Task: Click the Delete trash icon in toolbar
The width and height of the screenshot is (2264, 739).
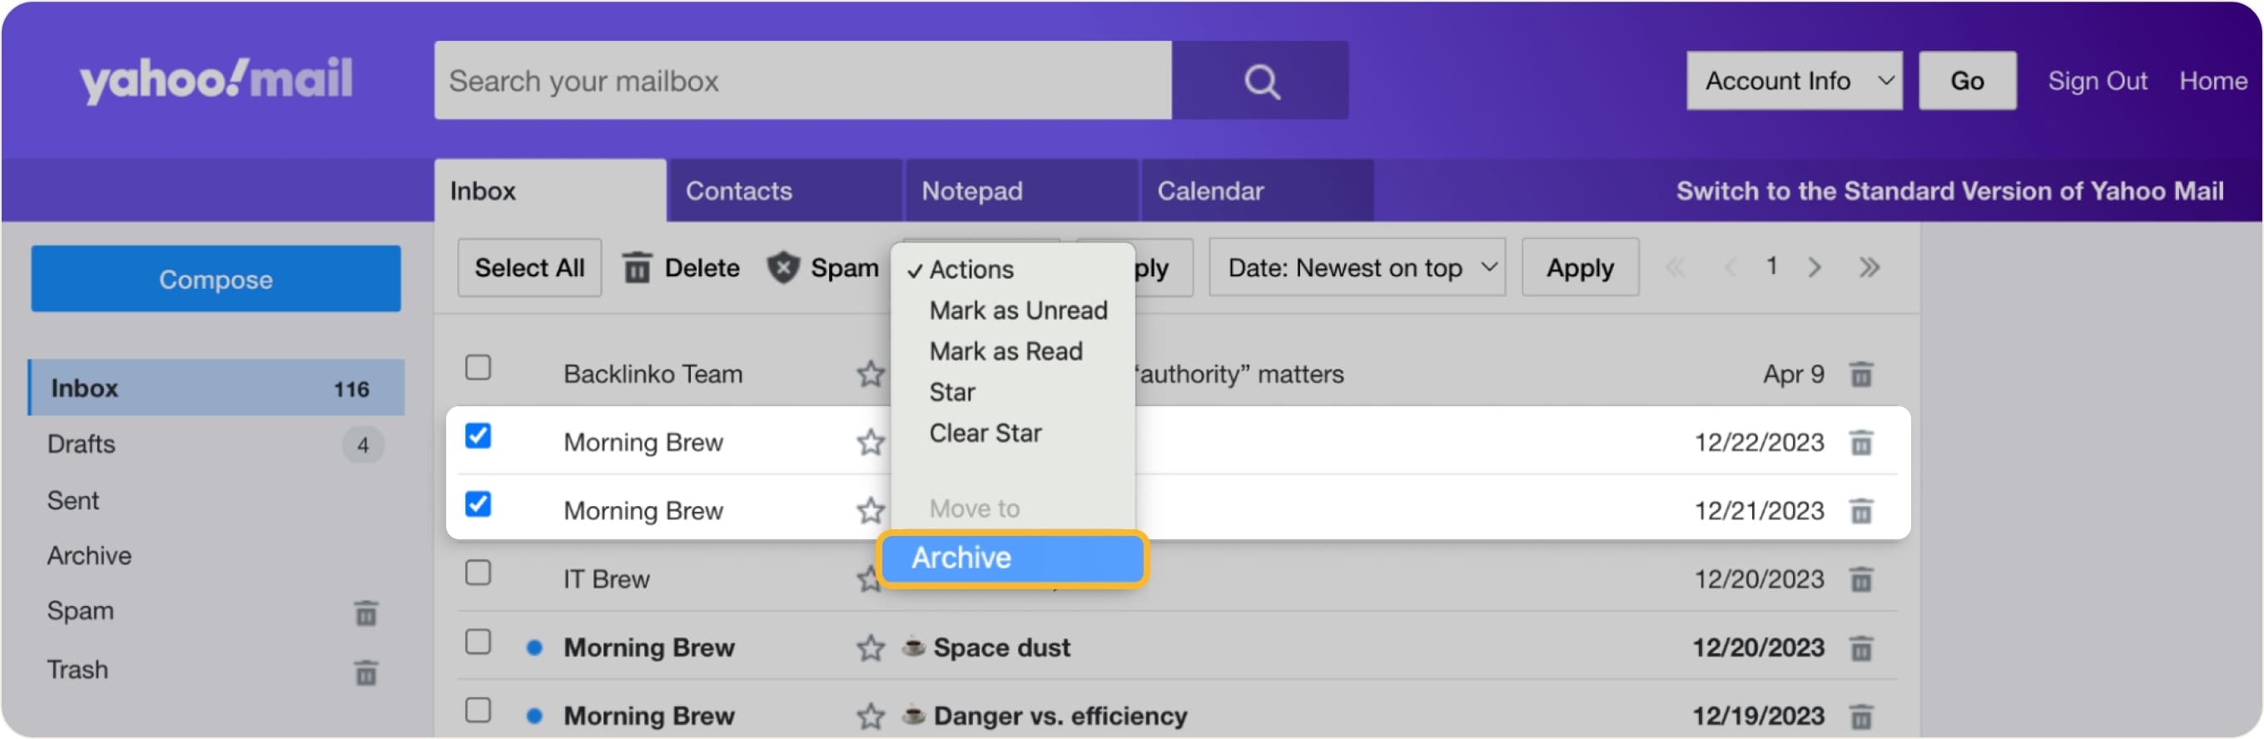Action: [x=638, y=267]
